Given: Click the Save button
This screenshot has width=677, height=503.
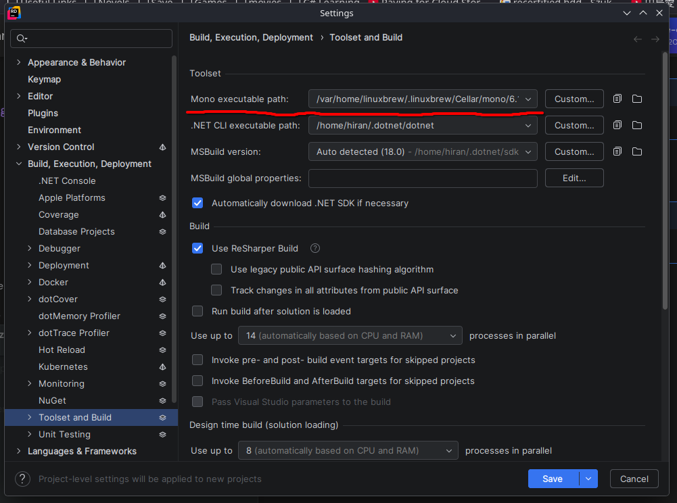Looking at the screenshot, I should [553, 479].
